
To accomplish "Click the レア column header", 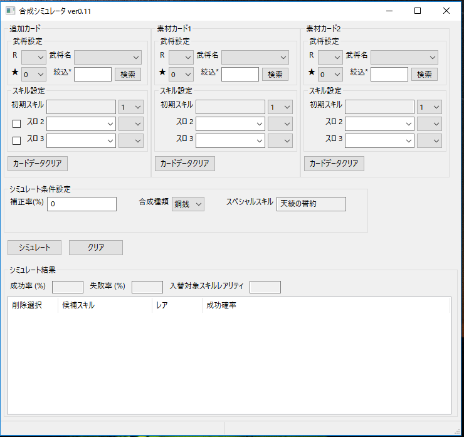I will pyautogui.click(x=177, y=305).
